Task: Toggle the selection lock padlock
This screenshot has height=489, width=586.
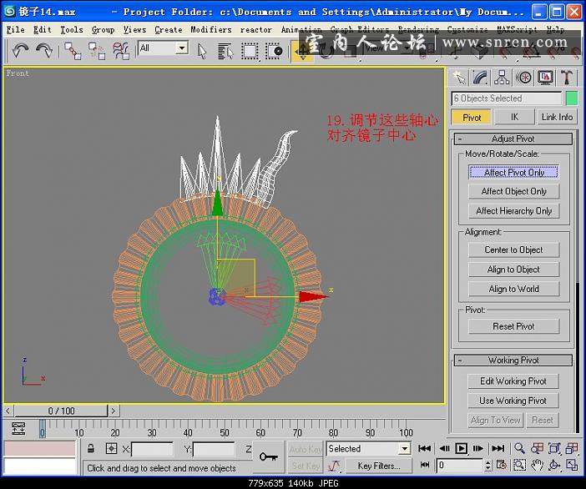Action: coord(90,449)
